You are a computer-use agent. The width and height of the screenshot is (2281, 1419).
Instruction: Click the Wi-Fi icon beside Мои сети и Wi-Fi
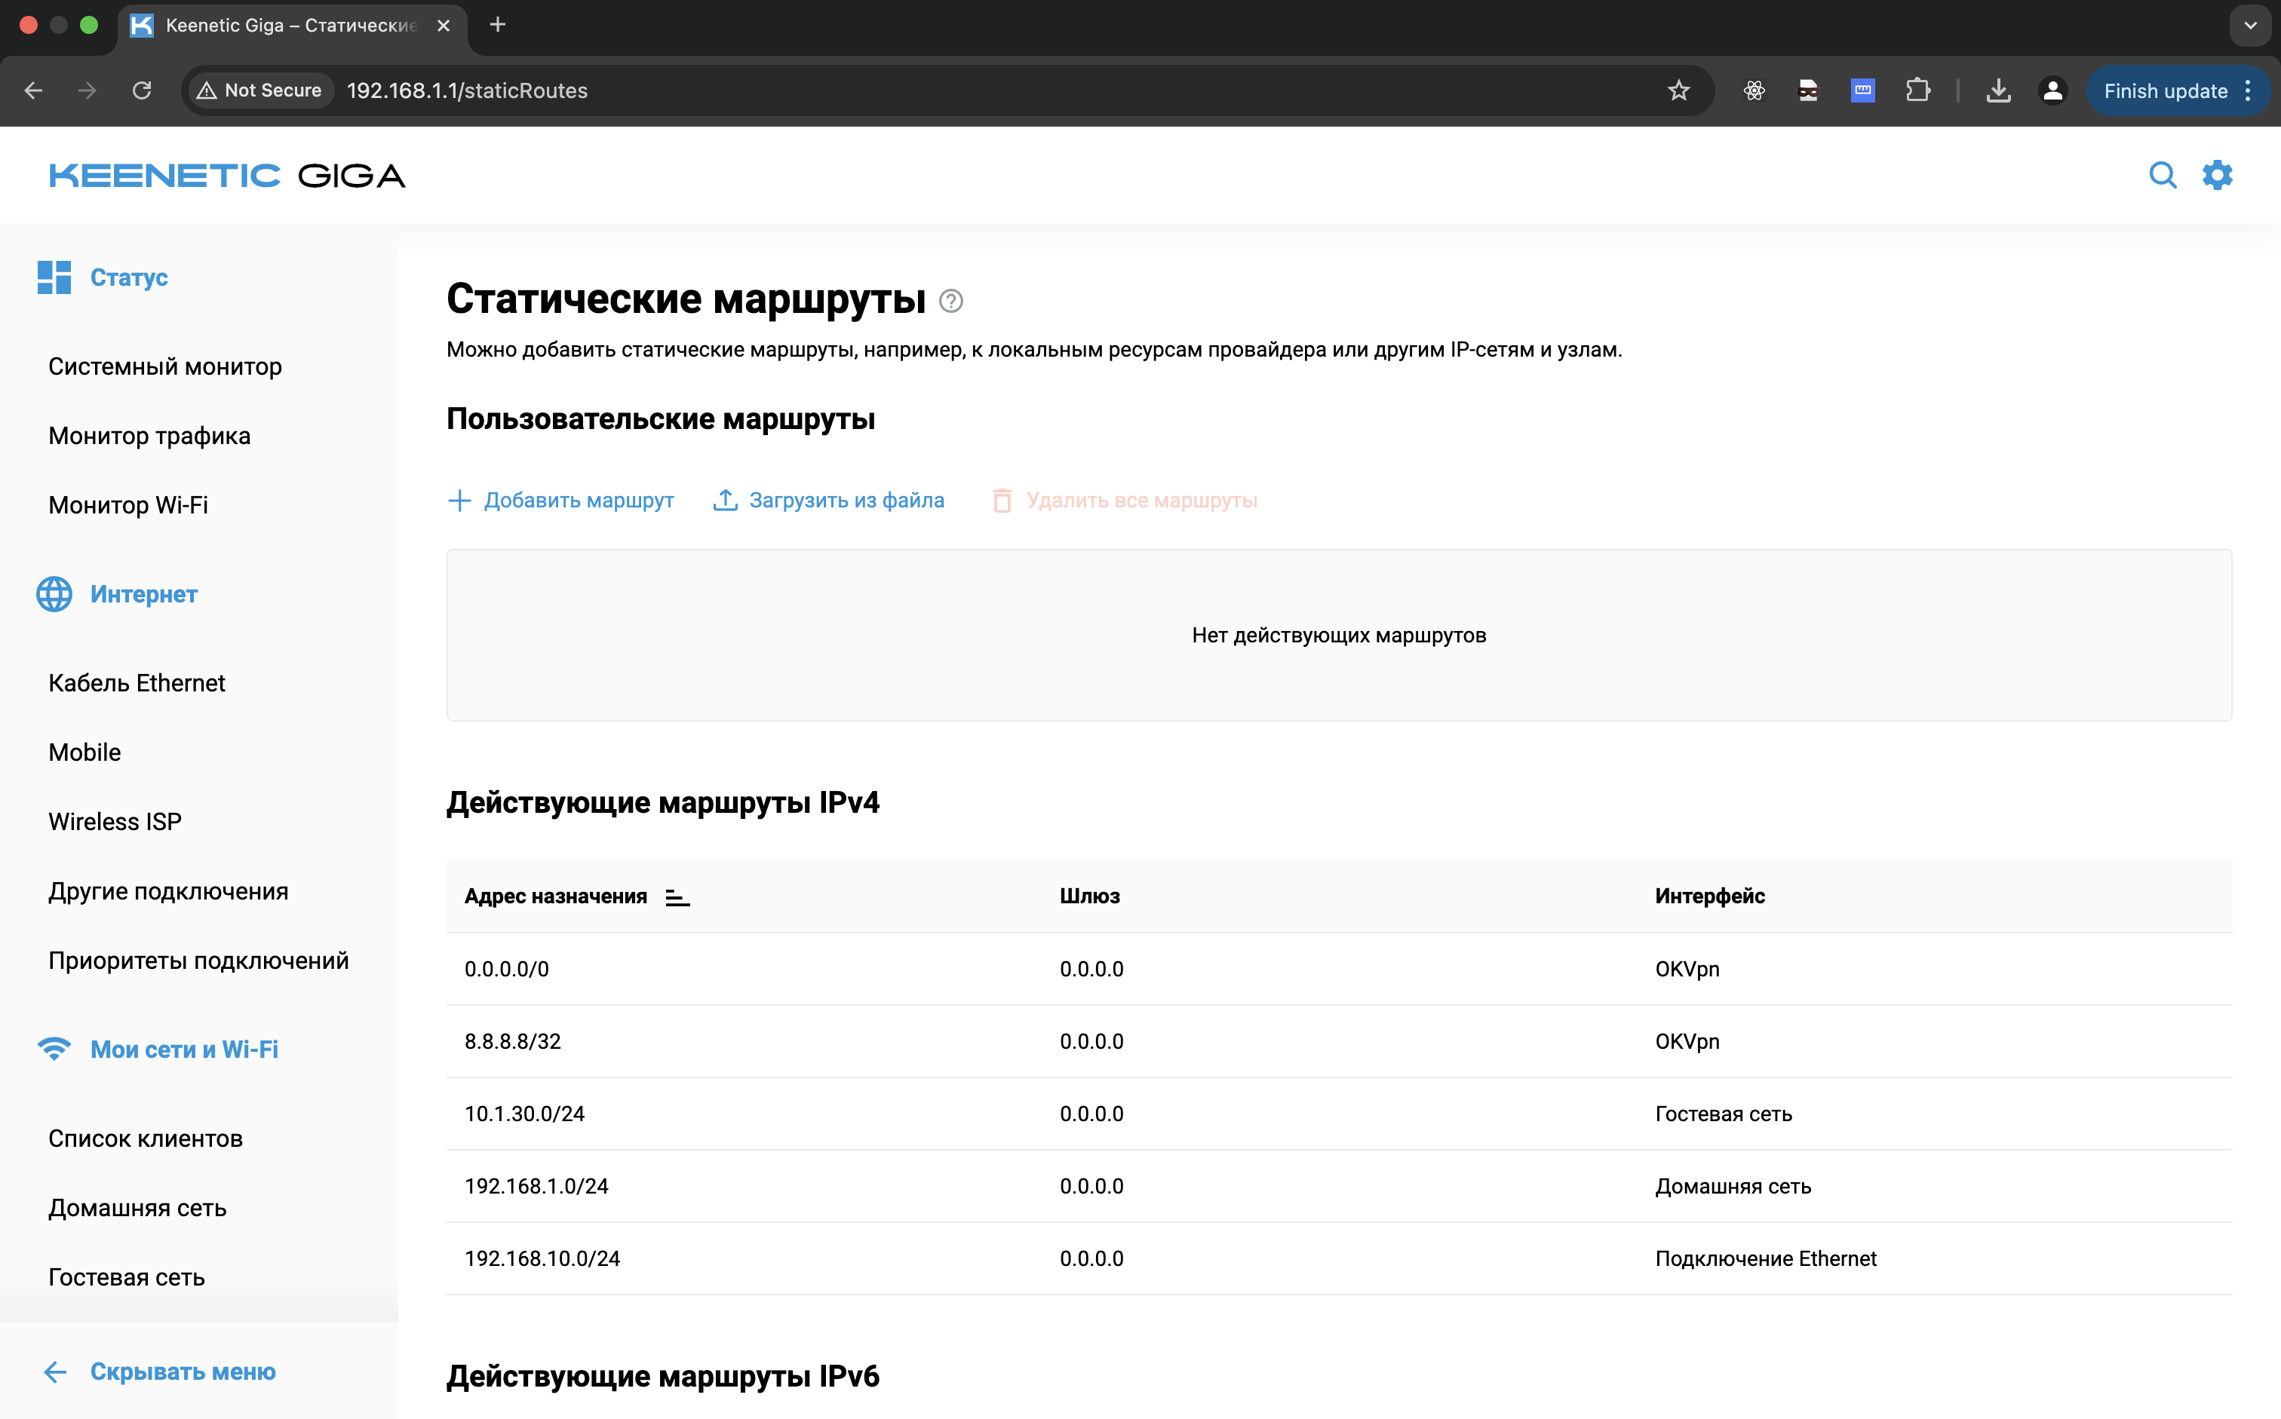54,1048
